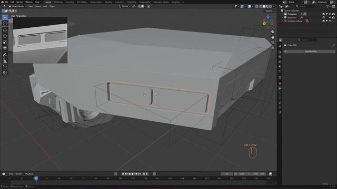The height and width of the screenshot is (189, 337).
Task: Click the blue timeline playhead marker
Action: [36, 178]
